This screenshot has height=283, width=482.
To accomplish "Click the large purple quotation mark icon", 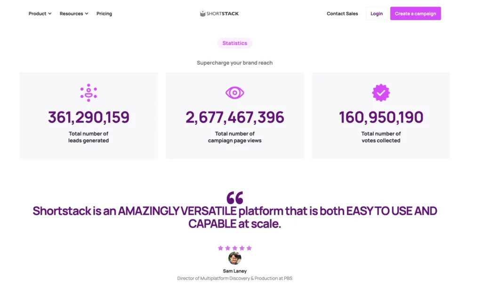I will coord(234,197).
